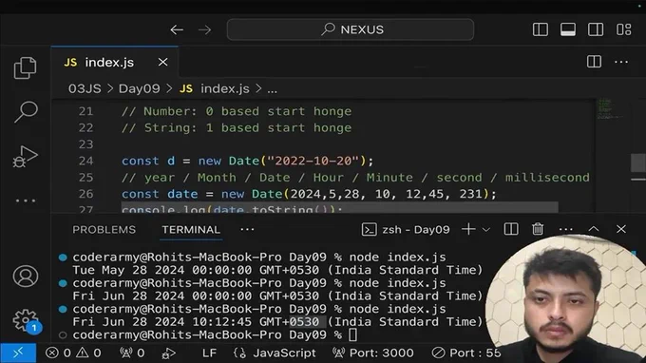Go back with the left arrow

tap(177, 29)
